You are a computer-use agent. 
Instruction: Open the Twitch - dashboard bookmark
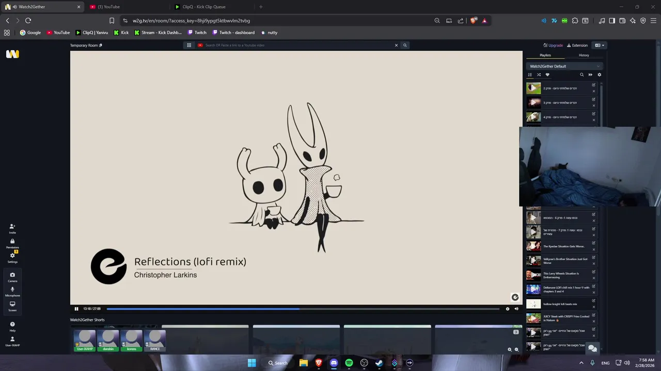pos(233,32)
